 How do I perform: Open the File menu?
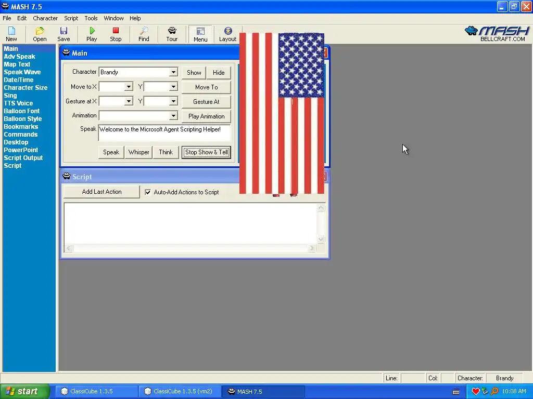[7, 18]
